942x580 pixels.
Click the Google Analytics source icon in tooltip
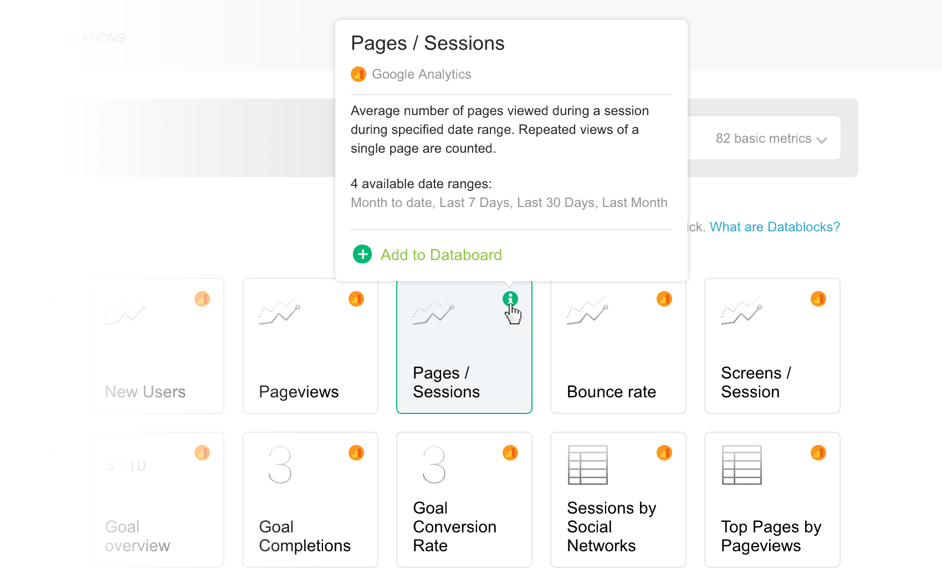[359, 74]
